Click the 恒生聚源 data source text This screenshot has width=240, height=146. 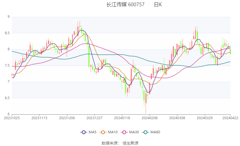130,143
